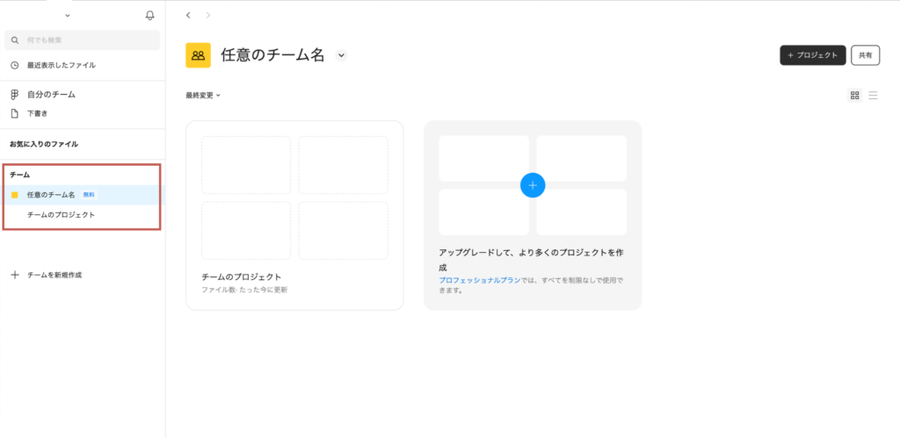Navigate back with the left arrow

coord(188,15)
